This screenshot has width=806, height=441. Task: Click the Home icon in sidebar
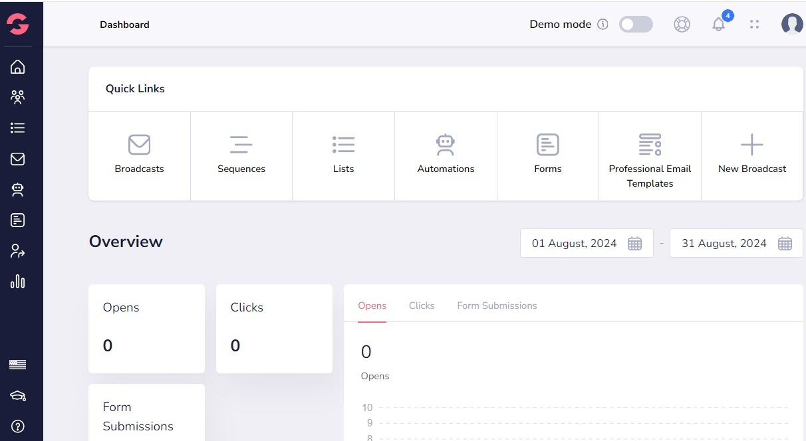[18, 66]
